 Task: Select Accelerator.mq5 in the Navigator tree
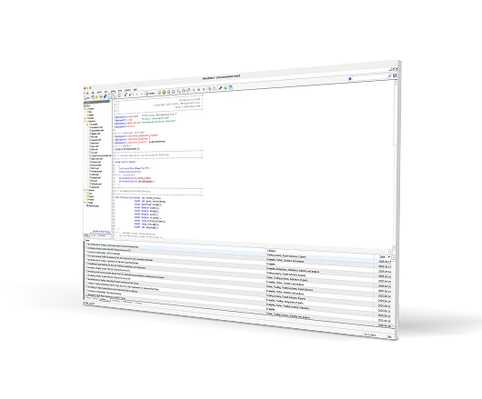(96, 127)
